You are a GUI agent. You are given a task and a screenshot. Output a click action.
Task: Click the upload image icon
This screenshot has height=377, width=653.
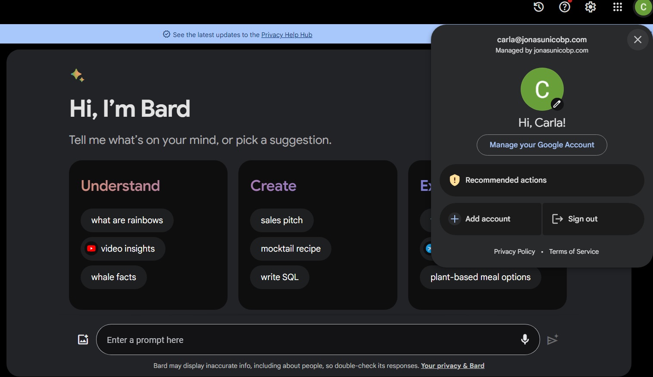(x=83, y=340)
